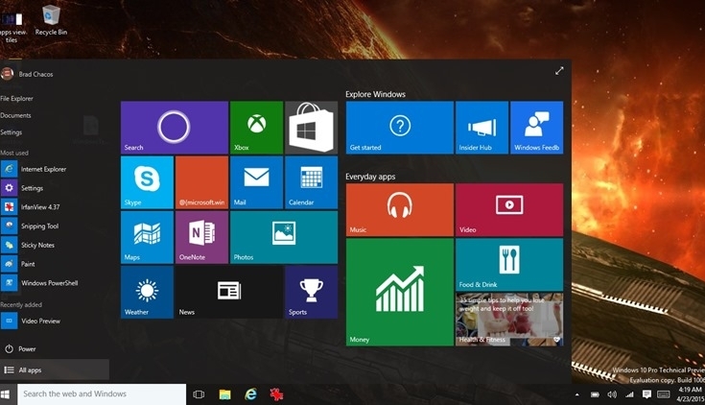Open Task View on the taskbar

pyautogui.click(x=199, y=394)
